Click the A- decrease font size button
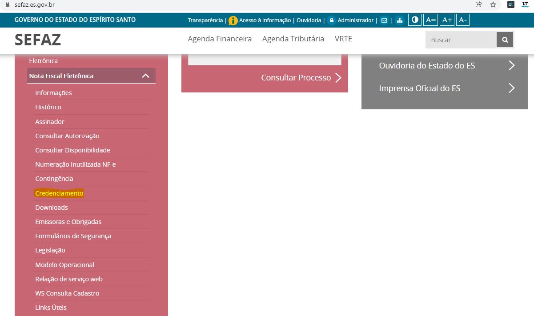 (462, 20)
